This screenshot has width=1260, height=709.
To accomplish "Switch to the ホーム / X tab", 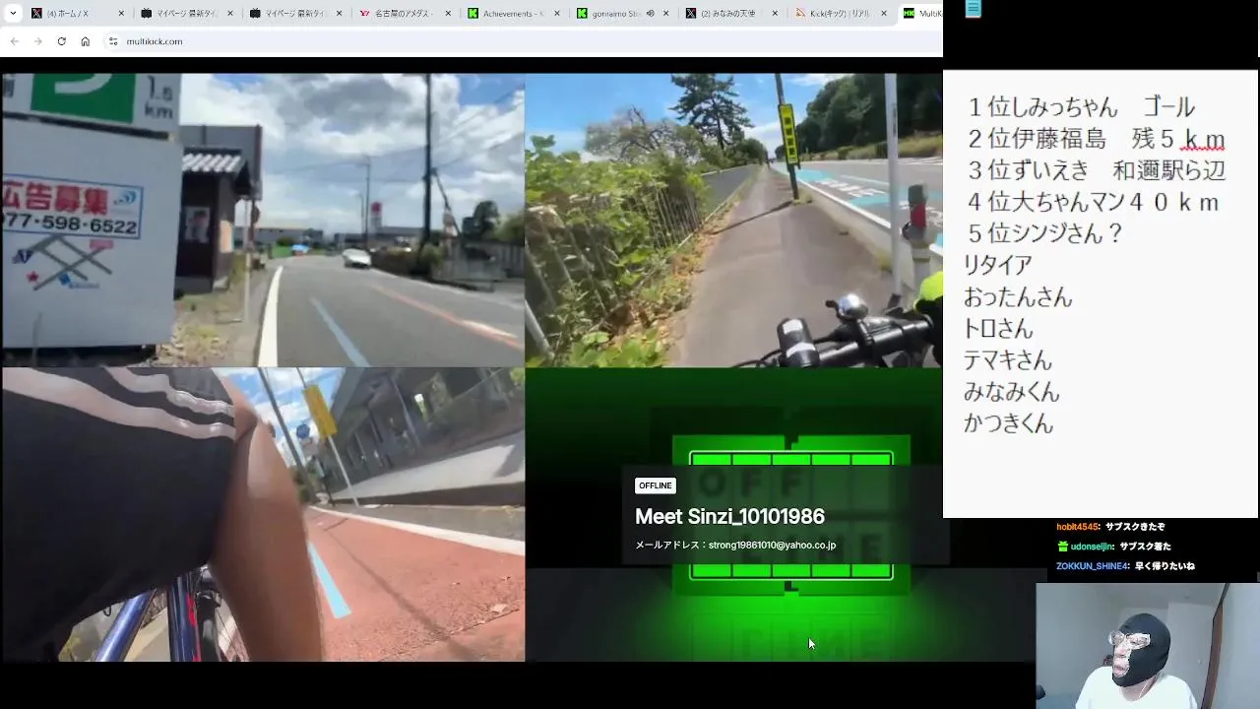I will (x=79, y=14).
